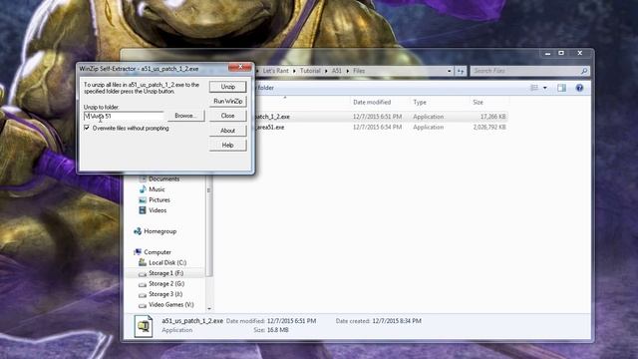Click the Homegroup icon
Image resolution: width=638 pixels, height=359 pixels.
coord(138,231)
